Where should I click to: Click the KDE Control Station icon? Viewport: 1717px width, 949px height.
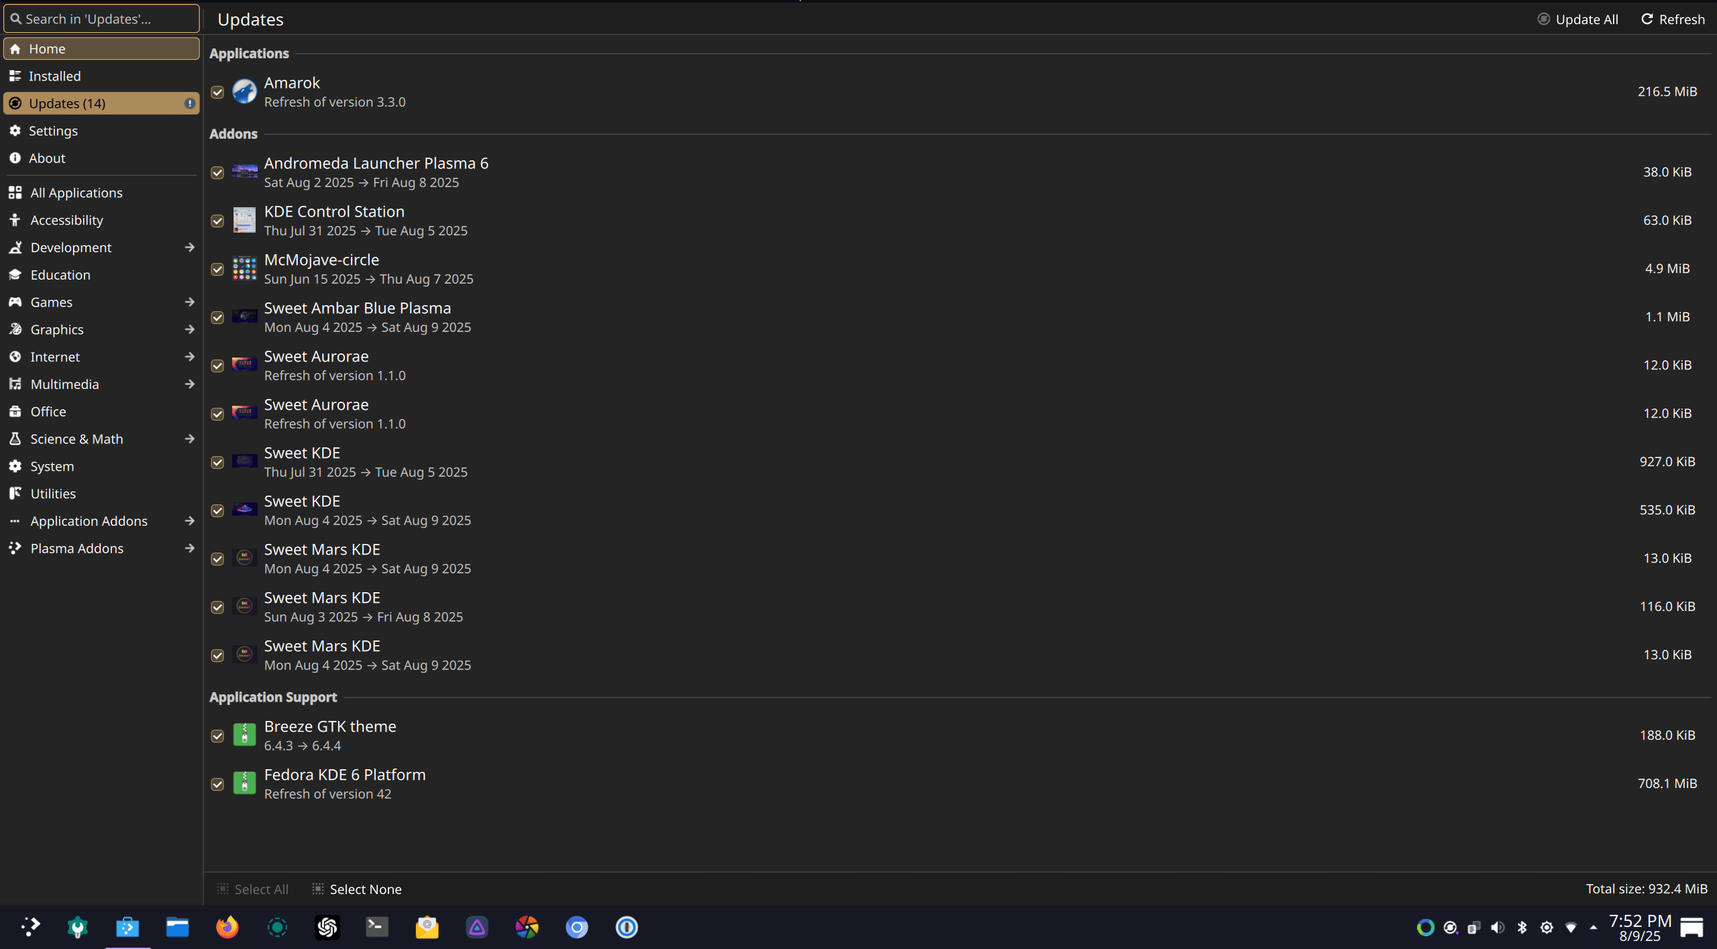(244, 220)
